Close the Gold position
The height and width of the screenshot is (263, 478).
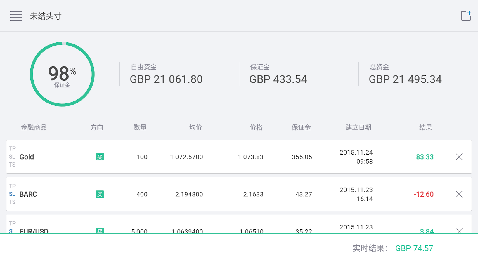(459, 157)
